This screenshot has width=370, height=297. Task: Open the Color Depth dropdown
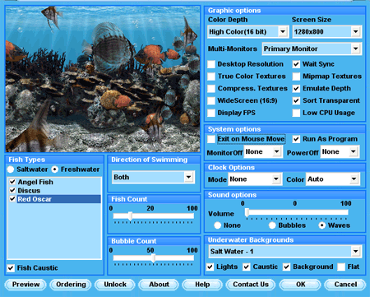(283, 32)
